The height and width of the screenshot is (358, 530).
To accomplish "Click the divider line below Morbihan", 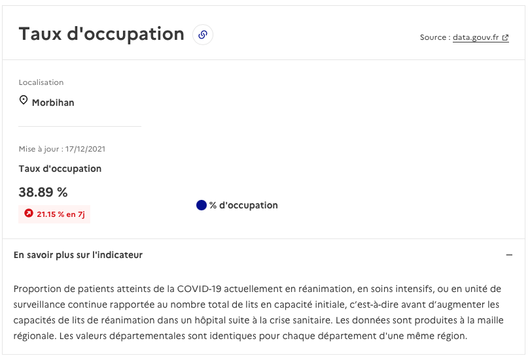I will coord(80,127).
